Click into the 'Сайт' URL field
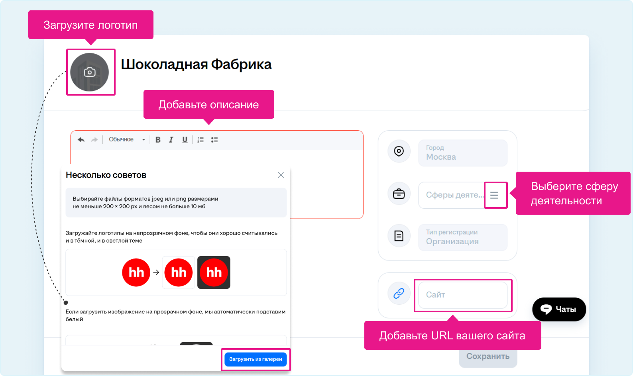Screen dimensions: 633x376 (x=462, y=295)
